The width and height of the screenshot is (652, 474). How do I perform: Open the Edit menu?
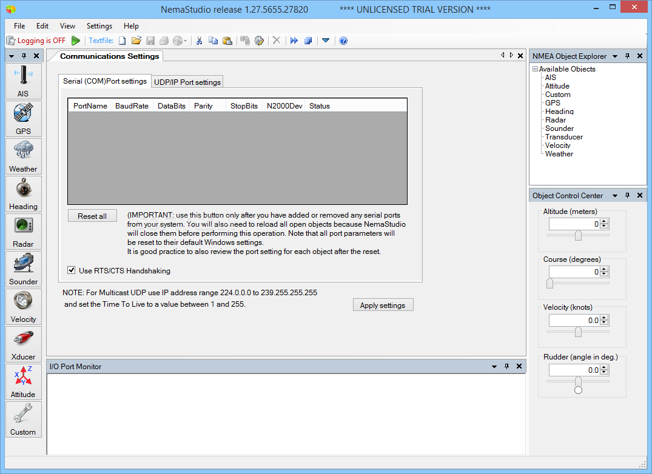coord(42,25)
